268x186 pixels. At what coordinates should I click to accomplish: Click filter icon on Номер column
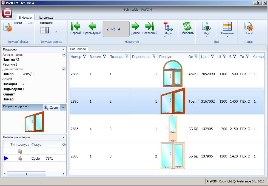click(84, 57)
